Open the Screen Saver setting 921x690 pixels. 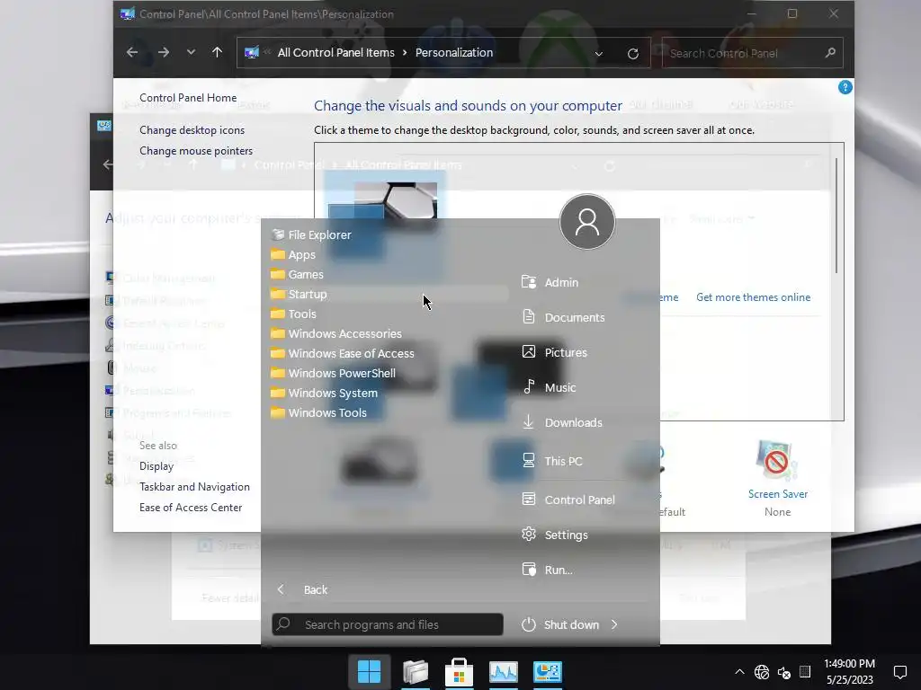pos(778,478)
